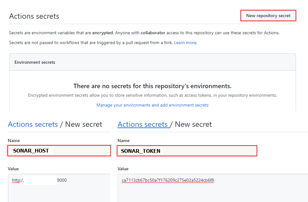This screenshot has width=308, height=202.
Task: Click the Name label above SONAR_HOST
Action: tap(14, 140)
